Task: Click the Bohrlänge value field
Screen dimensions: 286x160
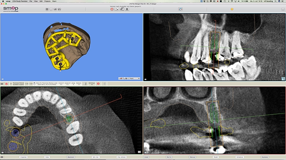Action: point(92,84)
